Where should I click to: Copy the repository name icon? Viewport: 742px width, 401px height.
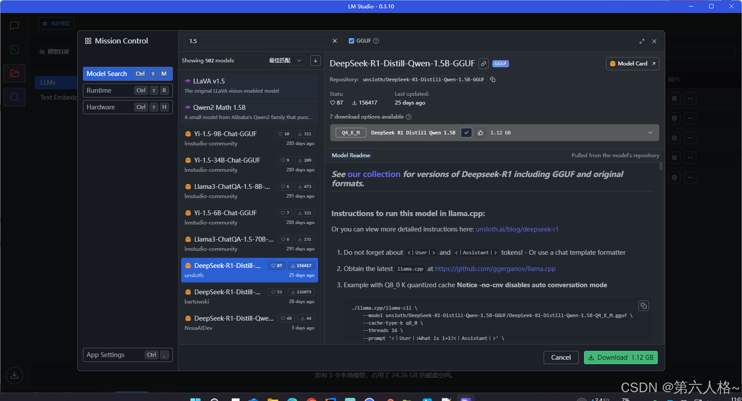pyautogui.click(x=493, y=79)
